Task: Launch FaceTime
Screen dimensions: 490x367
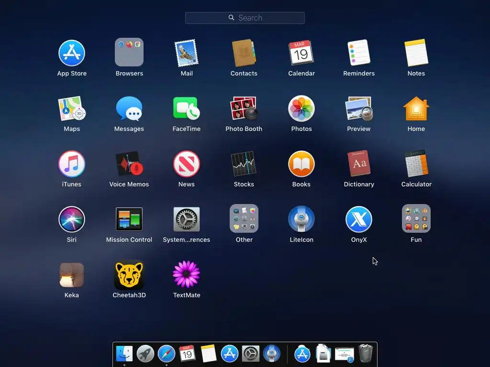Action: [187, 108]
